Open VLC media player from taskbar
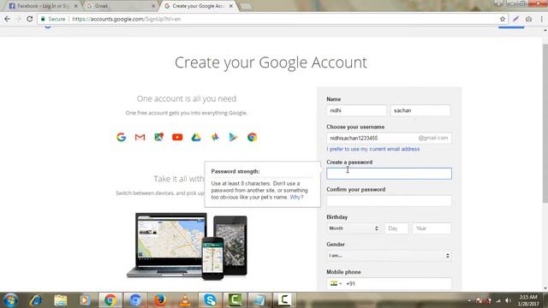Image resolution: width=548 pixels, height=308 pixels. (x=185, y=300)
